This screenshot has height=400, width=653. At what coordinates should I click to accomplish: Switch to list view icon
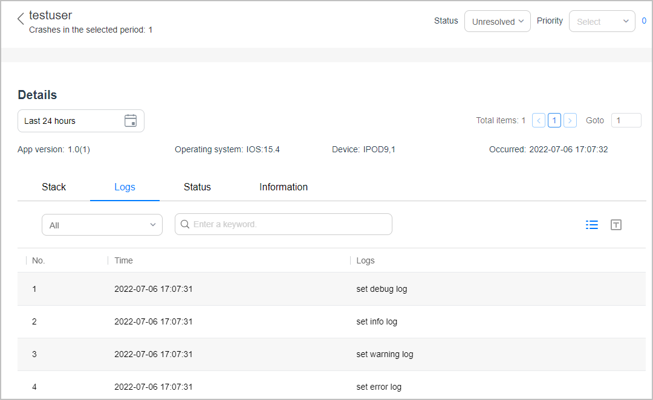point(592,225)
